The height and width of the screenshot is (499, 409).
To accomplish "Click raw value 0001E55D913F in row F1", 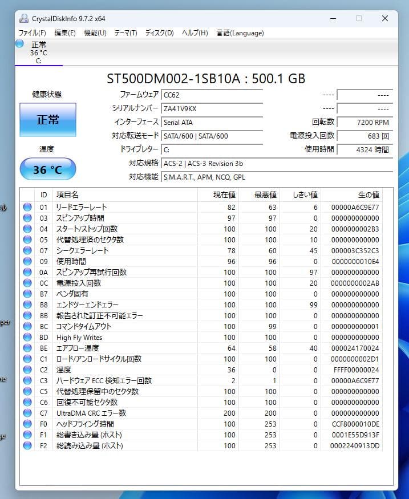I will tap(355, 435).
